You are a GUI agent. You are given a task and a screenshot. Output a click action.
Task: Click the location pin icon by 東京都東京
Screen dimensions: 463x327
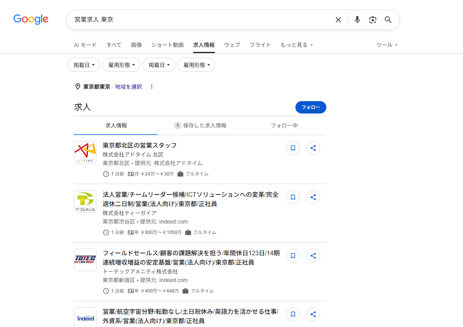pos(78,86)
